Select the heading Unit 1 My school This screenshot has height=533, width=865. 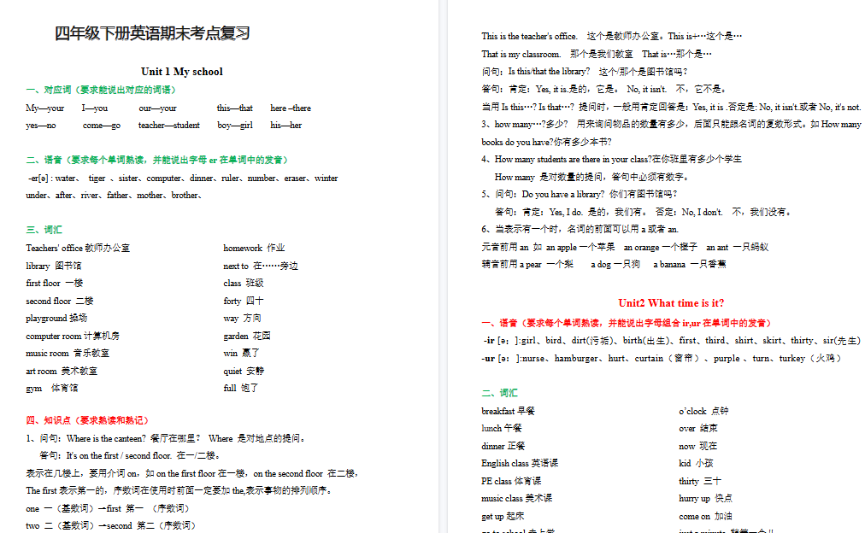pyautogui.click(x=181, y=72)
